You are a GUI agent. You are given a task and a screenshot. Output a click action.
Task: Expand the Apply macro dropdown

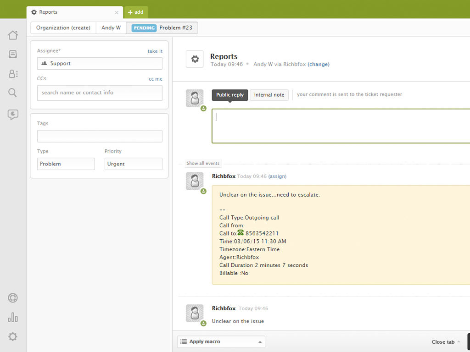(221, 342)
